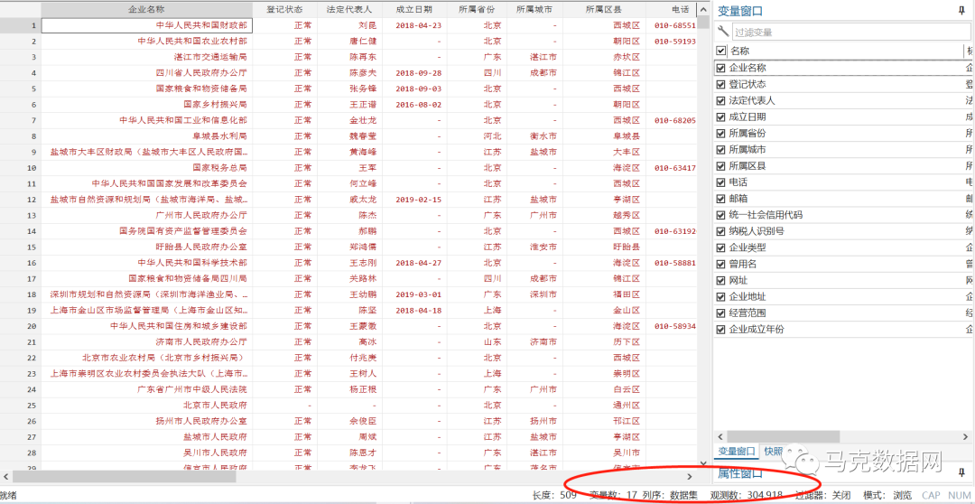This screenshot has width=975, height=504.
Task: Click the 登记状态 column header
Action: (284, 9)
